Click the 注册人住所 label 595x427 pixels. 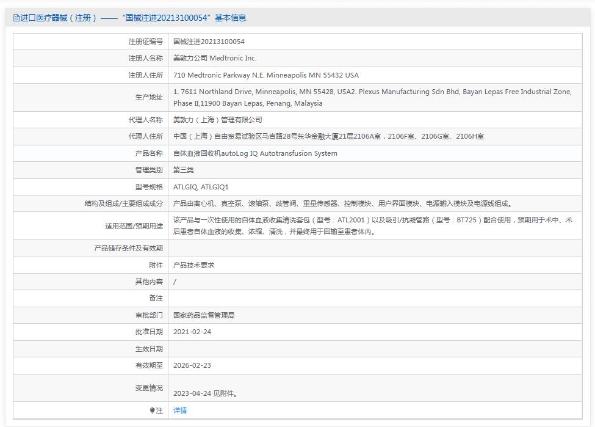(x=145, y=75)
